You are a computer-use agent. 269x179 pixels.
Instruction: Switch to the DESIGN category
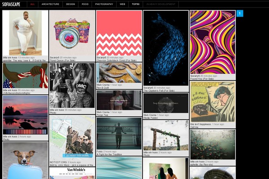70,4
